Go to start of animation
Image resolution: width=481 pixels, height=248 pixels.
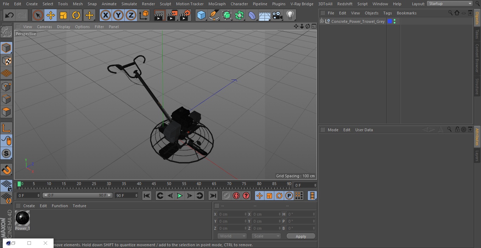(x=147, y=196)
